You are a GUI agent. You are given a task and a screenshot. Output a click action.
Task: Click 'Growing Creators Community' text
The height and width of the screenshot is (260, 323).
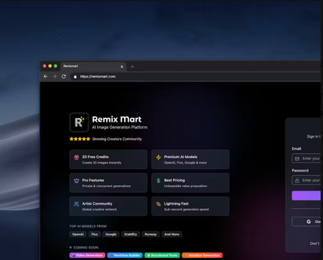117,139
